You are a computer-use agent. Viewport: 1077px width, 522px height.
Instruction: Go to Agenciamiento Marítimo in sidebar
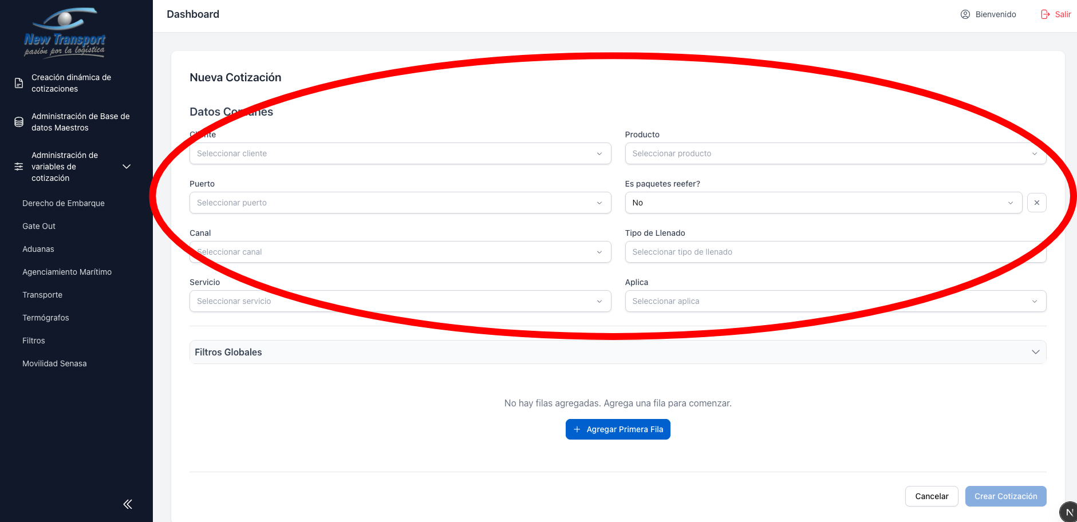[67, 272]
